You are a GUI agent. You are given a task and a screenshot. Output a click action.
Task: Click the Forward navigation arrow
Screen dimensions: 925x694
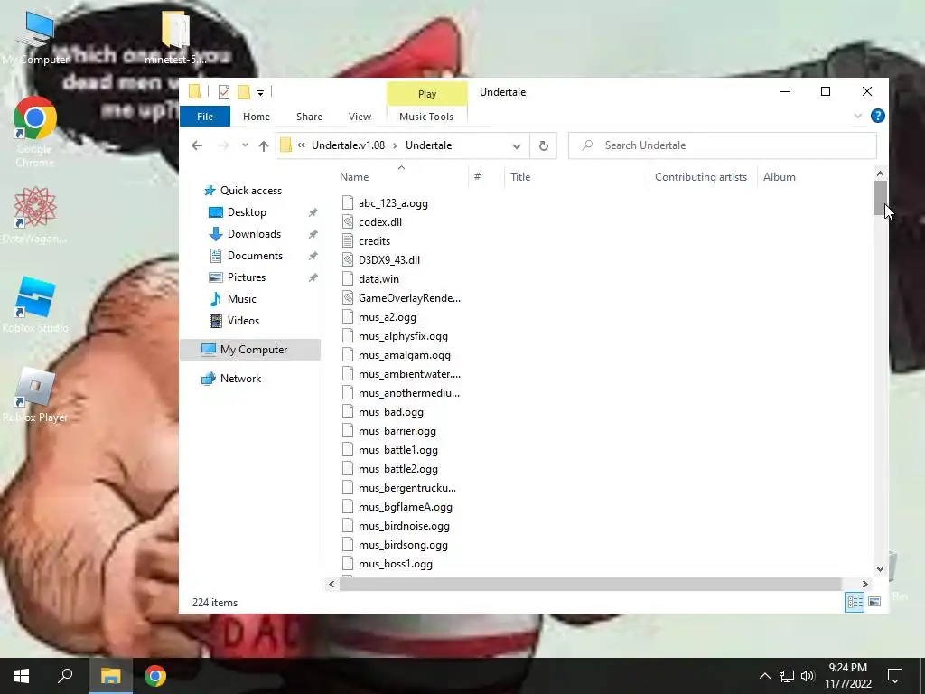223,145
